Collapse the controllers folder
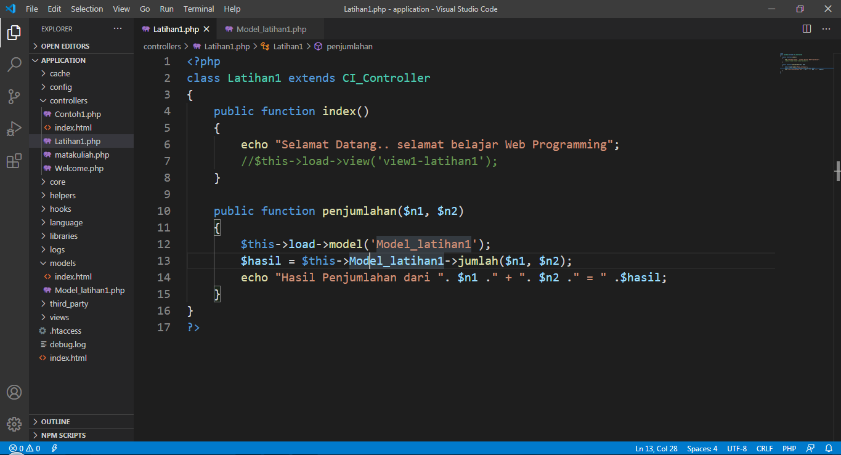 [67, 100]
